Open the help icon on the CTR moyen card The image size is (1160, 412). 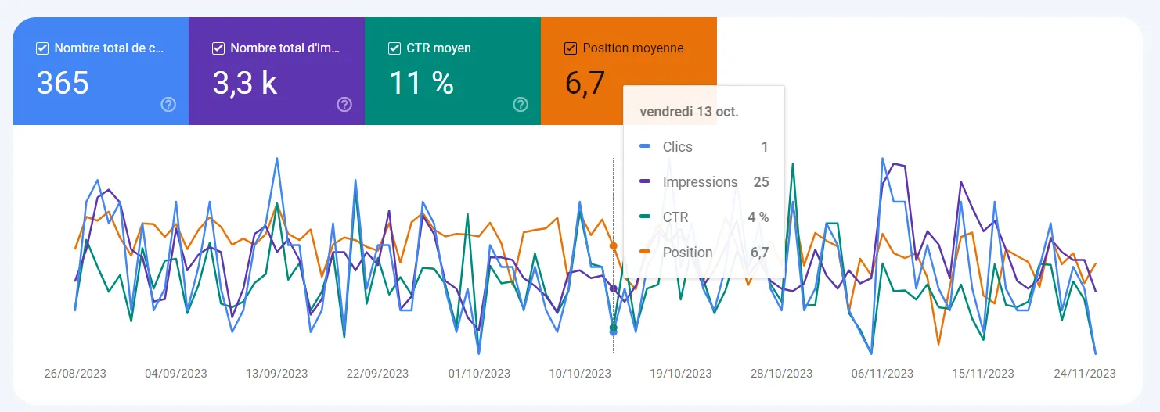click(521, 105)
